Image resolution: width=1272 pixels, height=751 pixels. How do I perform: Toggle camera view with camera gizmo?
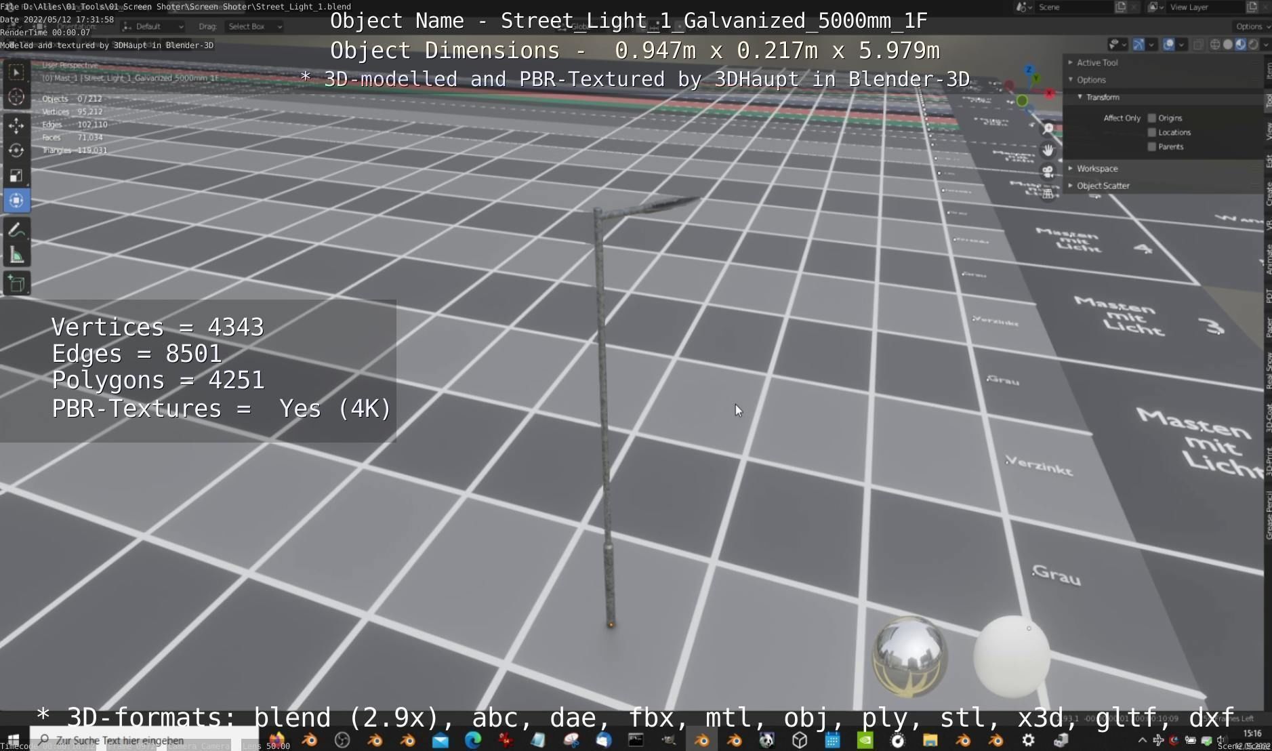click(x=1048, y=171)
